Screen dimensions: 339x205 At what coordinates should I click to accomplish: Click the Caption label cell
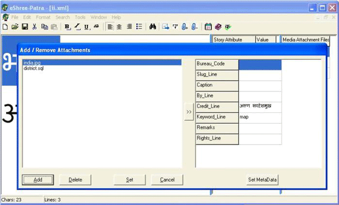tap(217, 86)
